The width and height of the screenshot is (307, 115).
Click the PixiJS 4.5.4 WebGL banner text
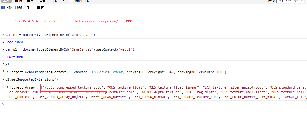pos(39,21)
